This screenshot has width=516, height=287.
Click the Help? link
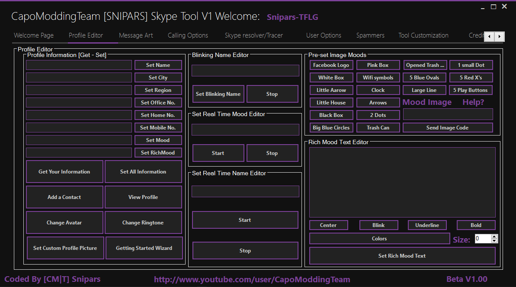(473, 102)
